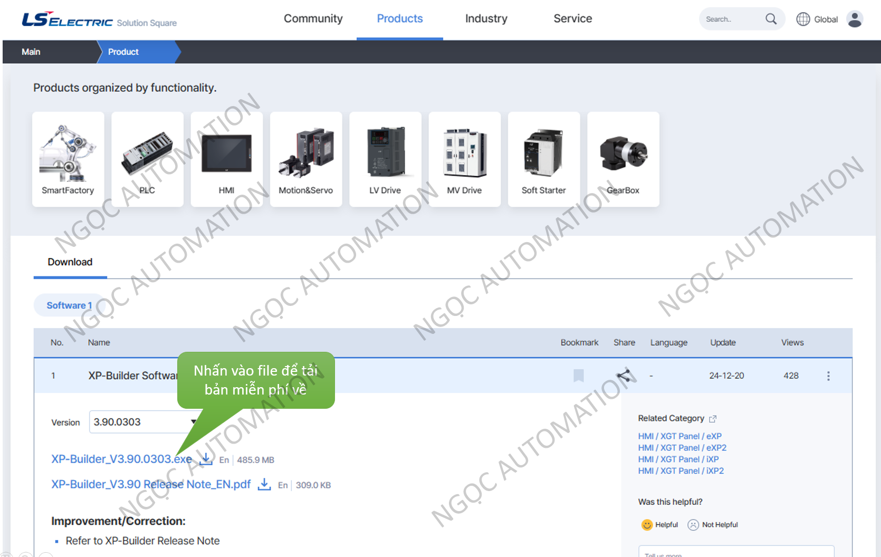Open HMI / XGT Panel / iXP link

click(x=678, y=459)
